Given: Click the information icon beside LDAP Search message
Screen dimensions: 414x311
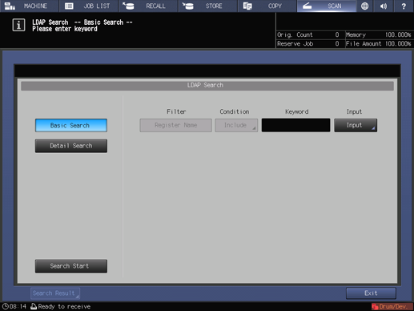Looking at the screenshot, I should click(x=18, y=25).
